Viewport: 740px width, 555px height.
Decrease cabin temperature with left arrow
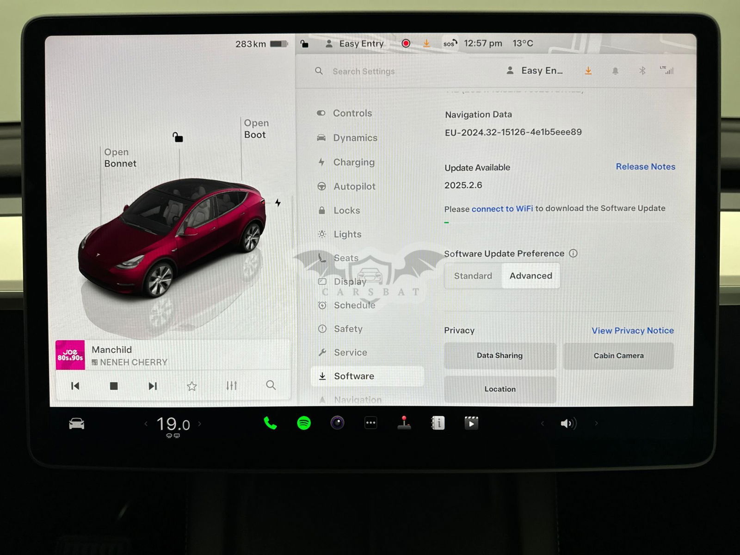tap(146, 424)
